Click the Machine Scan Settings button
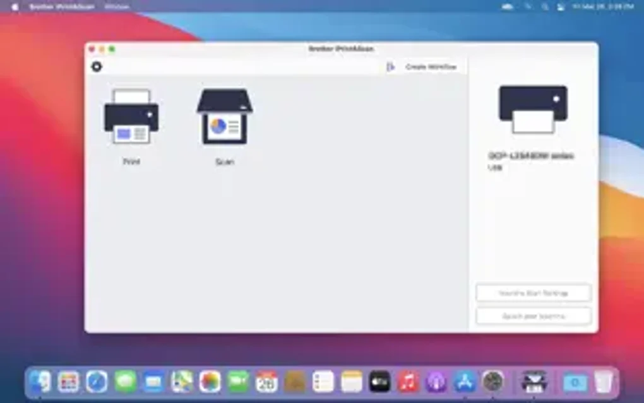This screenshot has height=403, width=644. (x=534, y=293)
